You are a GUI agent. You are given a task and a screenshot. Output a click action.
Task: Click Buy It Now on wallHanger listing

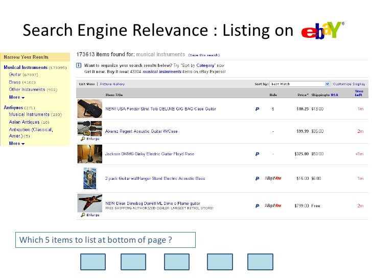point(273,178)
